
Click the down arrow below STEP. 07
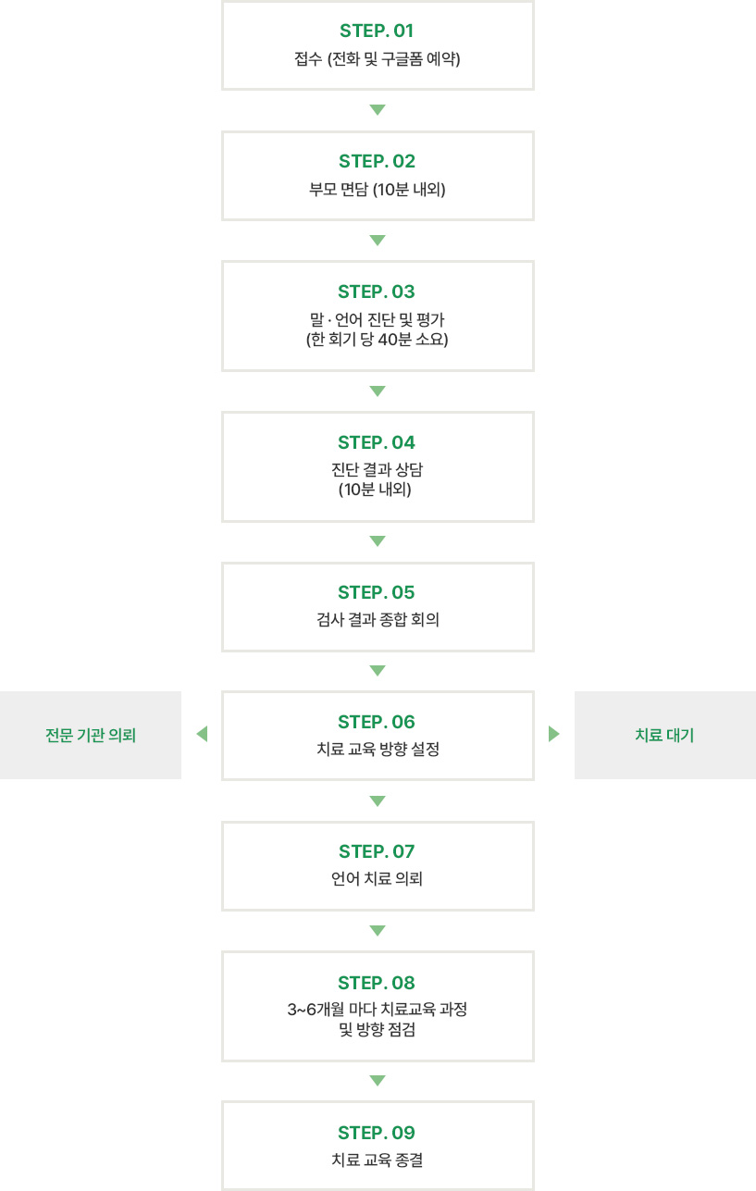pyautogui.click(x=377, y=931)
